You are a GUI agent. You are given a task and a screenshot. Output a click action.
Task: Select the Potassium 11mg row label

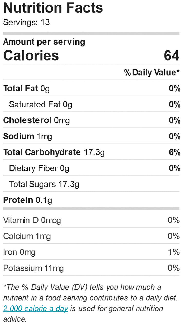click(x=33, y=268)
